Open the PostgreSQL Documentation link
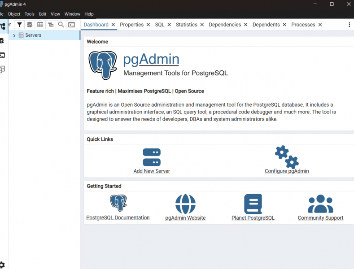This screenshot has width=354, height=269. [118, 217]
